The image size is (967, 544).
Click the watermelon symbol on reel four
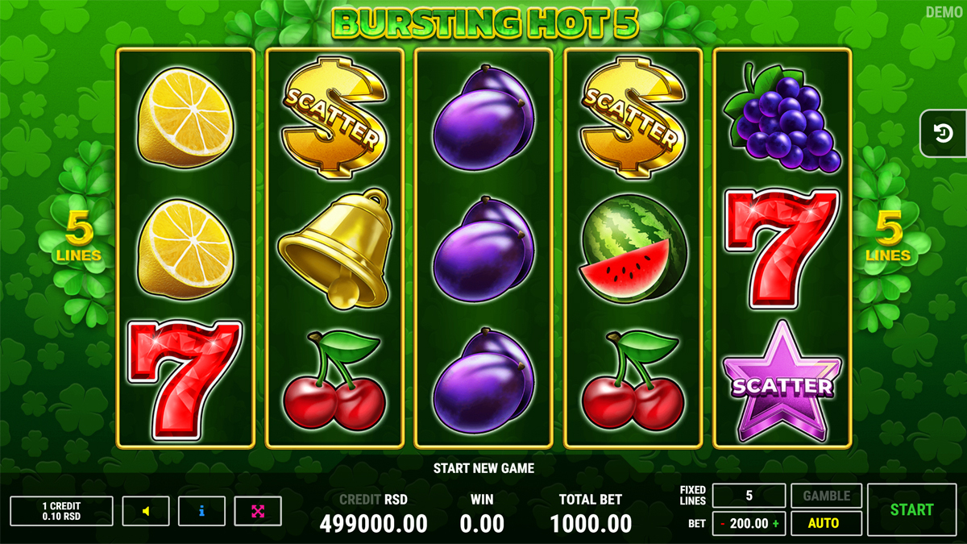click(x=633, y=248)
